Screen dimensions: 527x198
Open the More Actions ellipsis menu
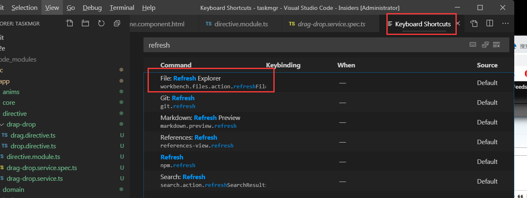click(505, 23)
